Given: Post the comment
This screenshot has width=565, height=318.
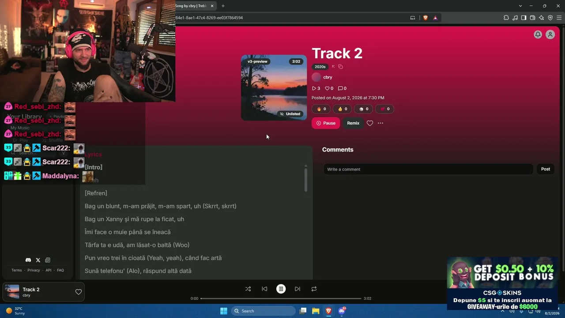Looking at the screenshot, I should tap(546, 169).
